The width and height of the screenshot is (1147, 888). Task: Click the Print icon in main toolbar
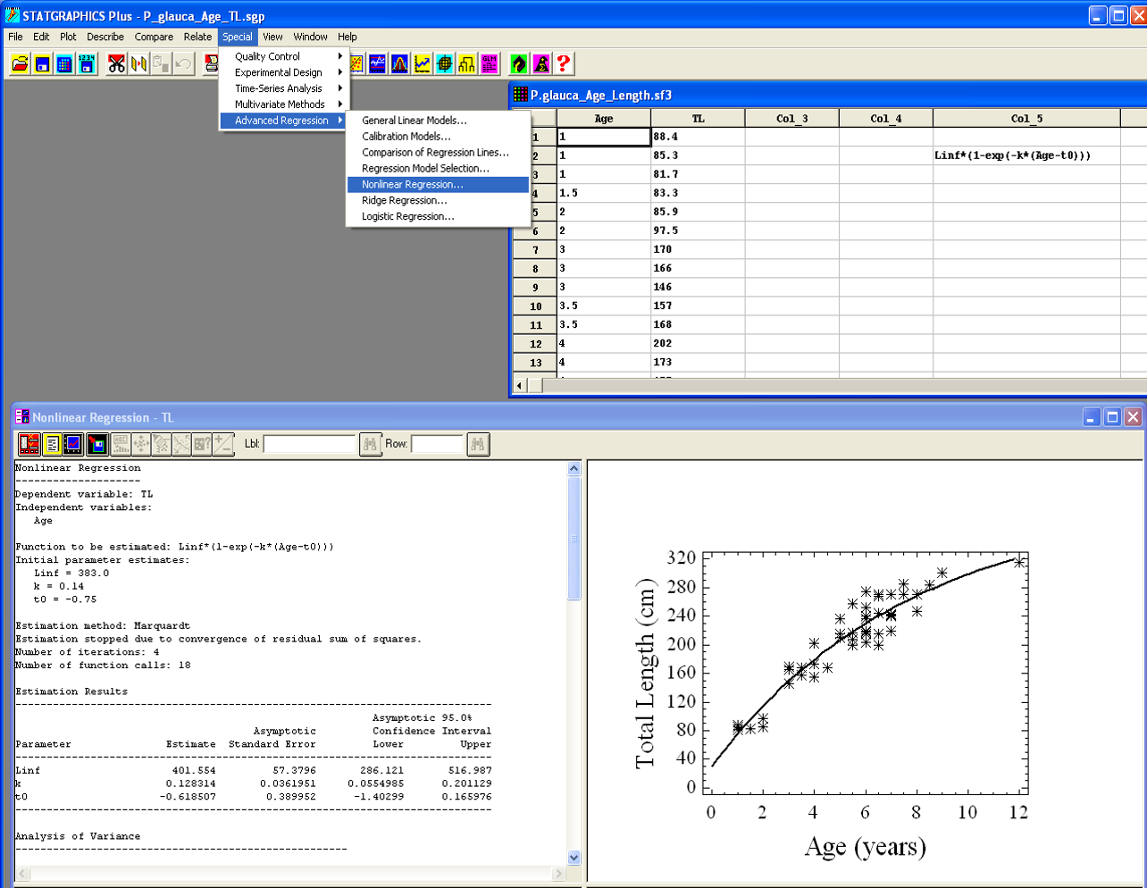[211, 63]
